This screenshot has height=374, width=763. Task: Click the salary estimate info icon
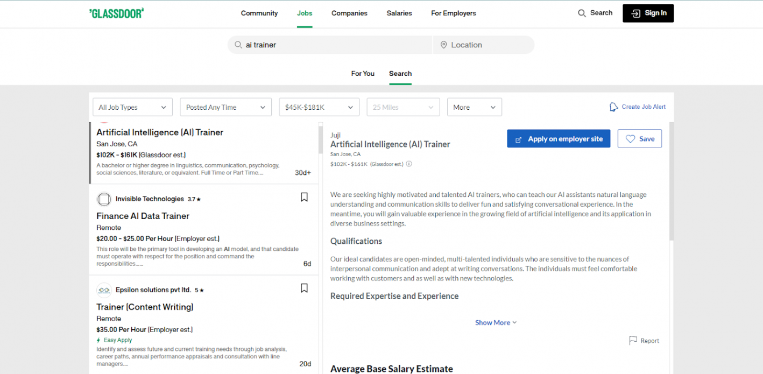tap(409, 164)
